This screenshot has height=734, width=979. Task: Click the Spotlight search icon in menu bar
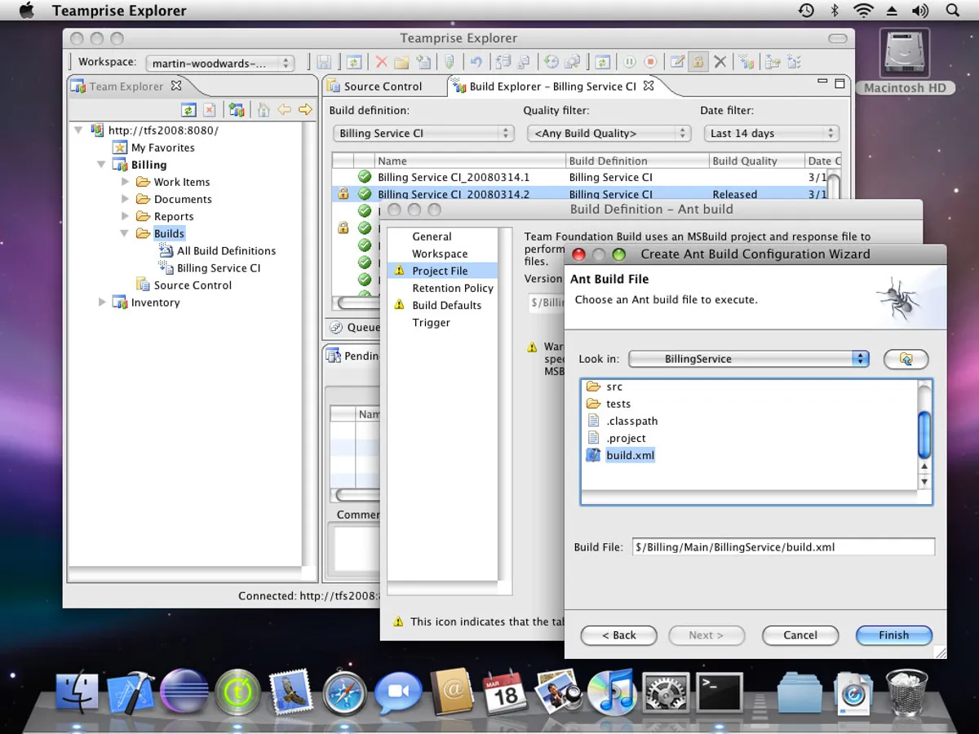pyautogui.click(x=952, y=11)
